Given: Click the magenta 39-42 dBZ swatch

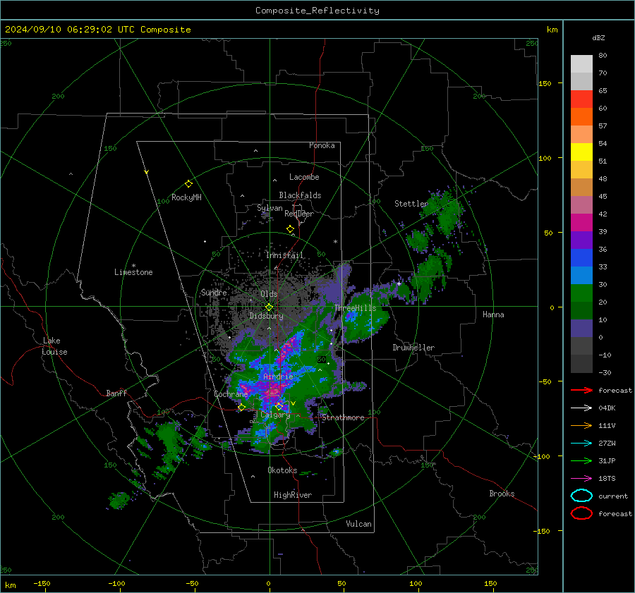Looking at the screenshot, I should tap(581, 223).
